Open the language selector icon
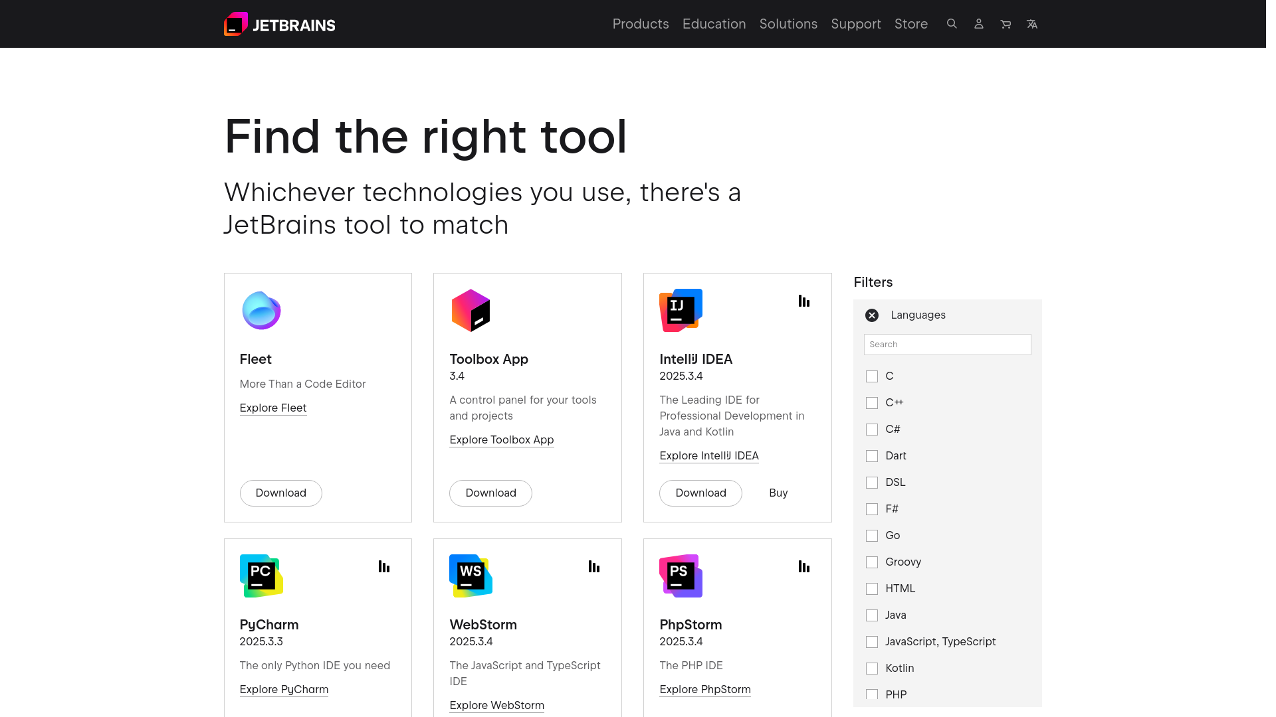Screen dimensions: 1276x717 tap(1032, 24)
